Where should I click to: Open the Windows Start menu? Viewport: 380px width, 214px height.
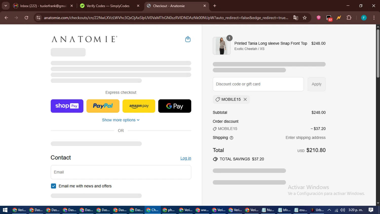[x=5, y=210]
